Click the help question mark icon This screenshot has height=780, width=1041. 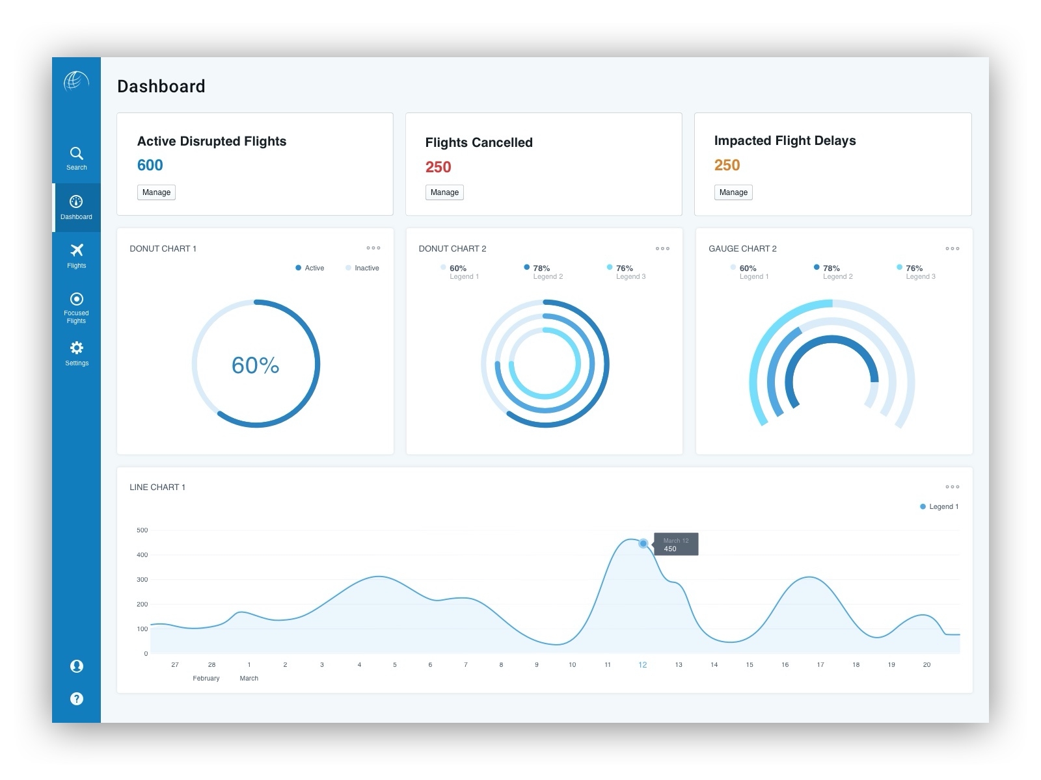pyautogui.click(x=76, y=699)
